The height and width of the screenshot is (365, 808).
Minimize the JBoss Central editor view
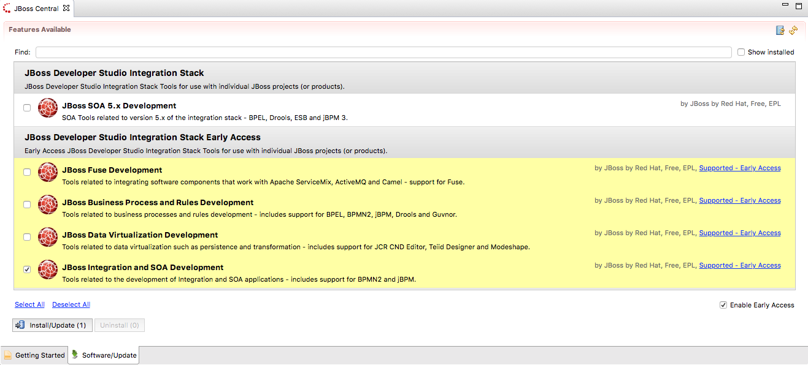pos(785,6)
